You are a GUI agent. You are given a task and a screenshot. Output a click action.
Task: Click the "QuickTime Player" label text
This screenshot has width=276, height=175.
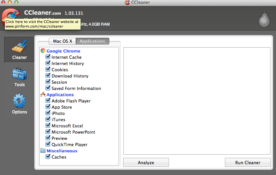[x=69, y=144]
